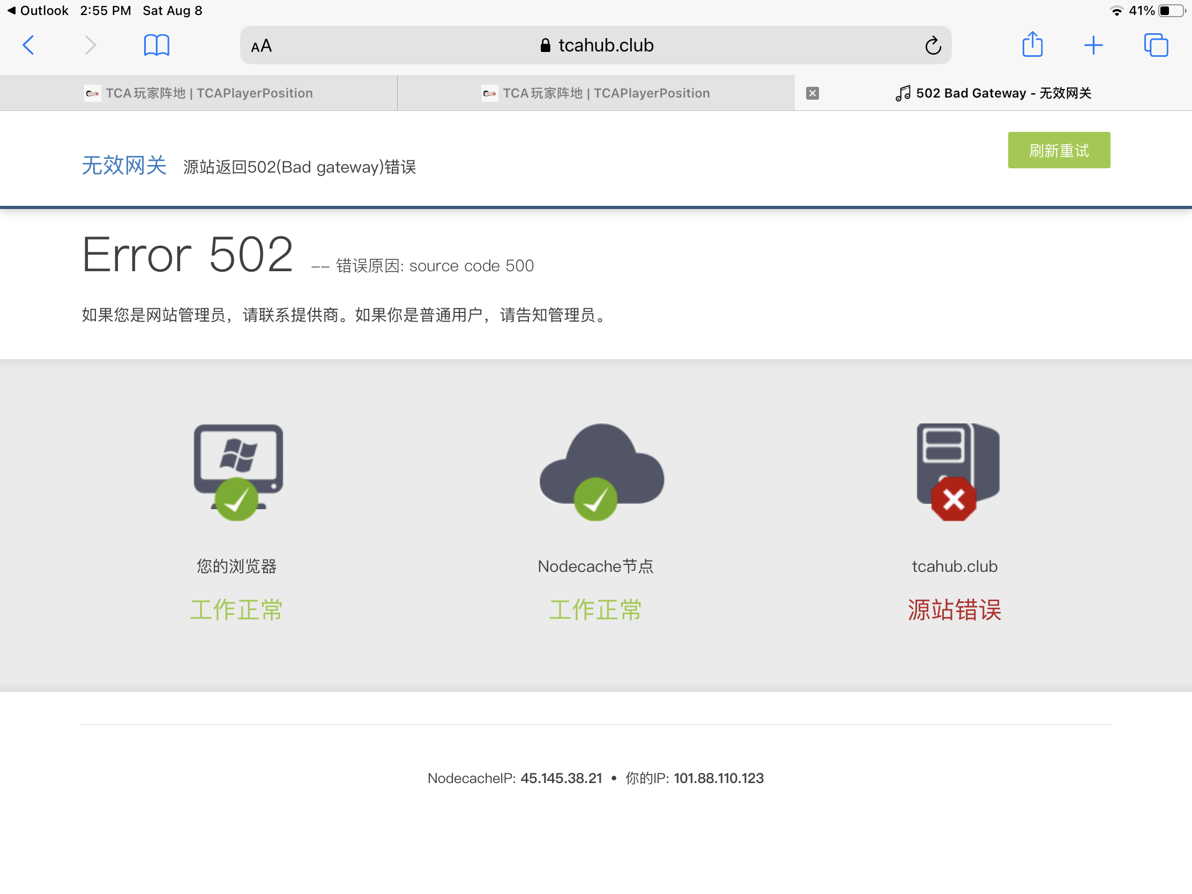The width and height of the screenshot is (1192, 894).
Task: Click the 您的浏览器 label
Action: (236, 567)
